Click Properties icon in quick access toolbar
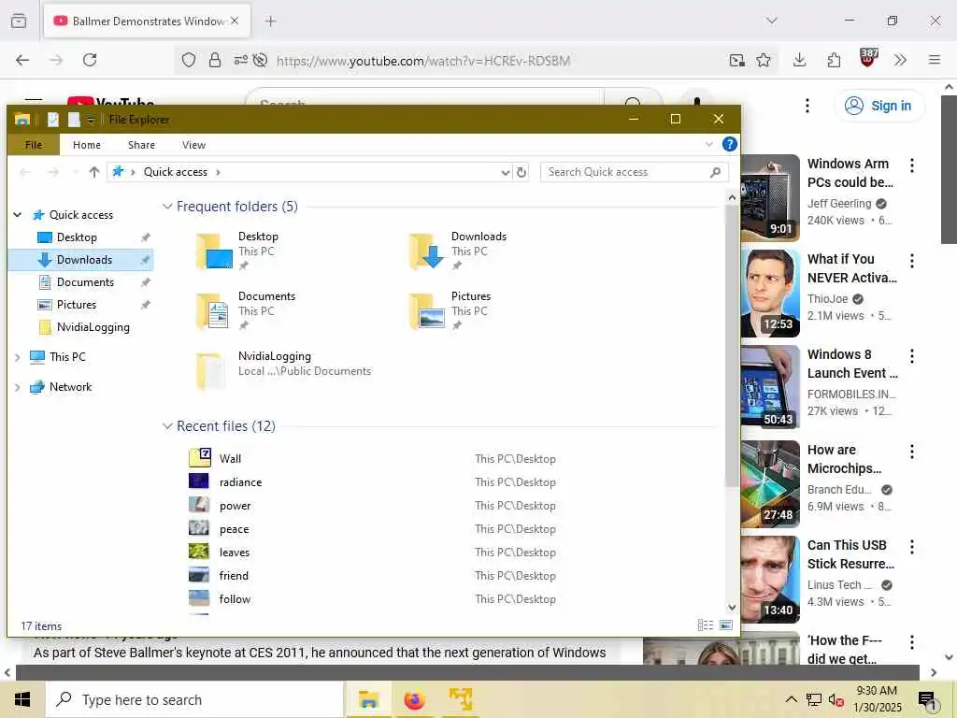 [53, 120]
